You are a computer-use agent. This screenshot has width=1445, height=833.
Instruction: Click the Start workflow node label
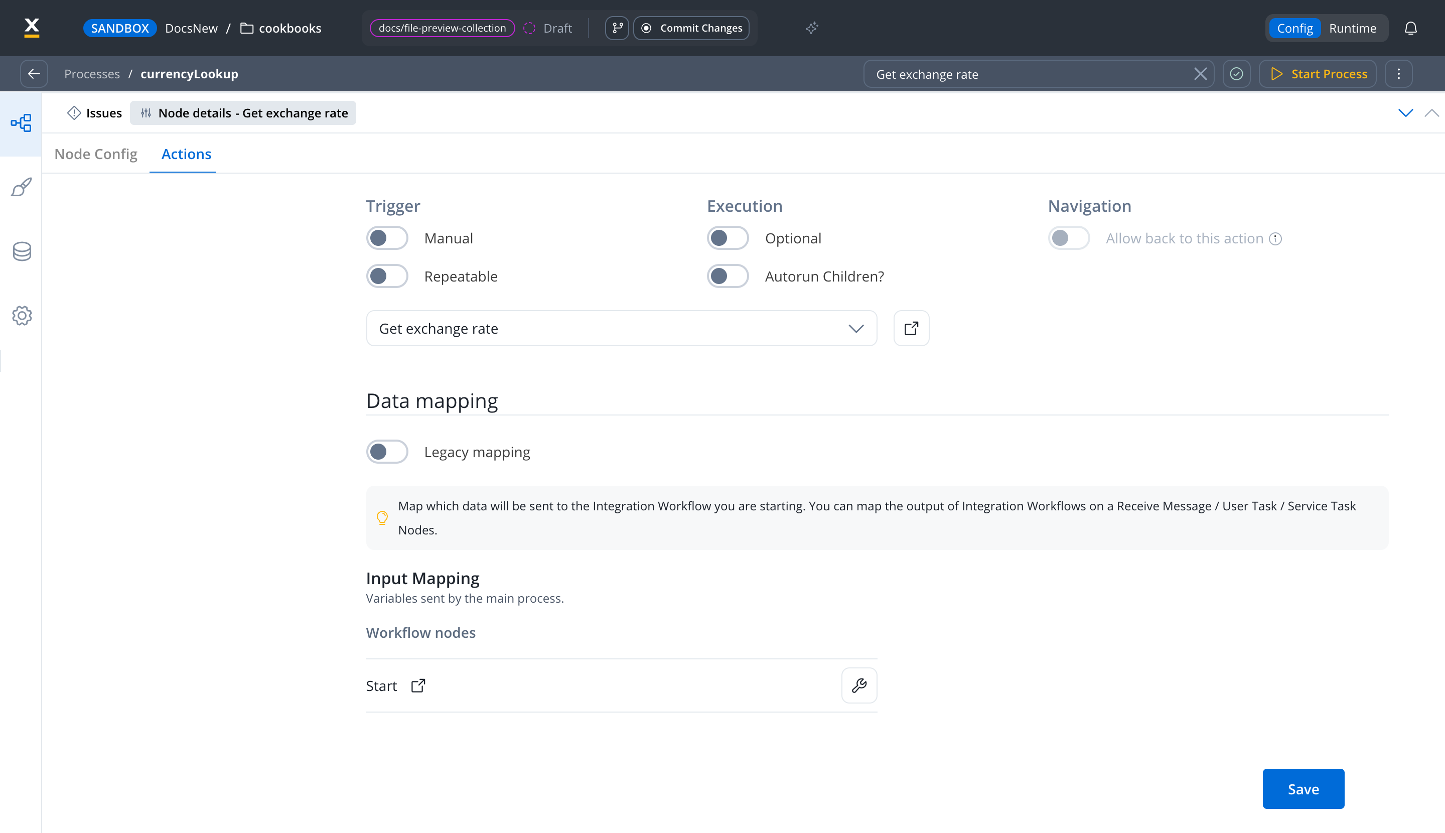[x=381, y=686]
